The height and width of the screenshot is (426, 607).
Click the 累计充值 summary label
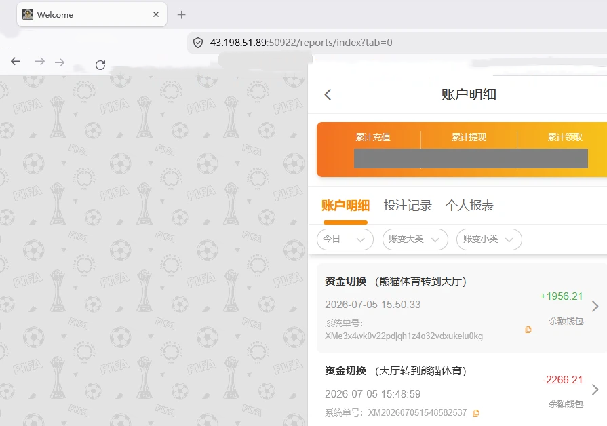(373, 137)
